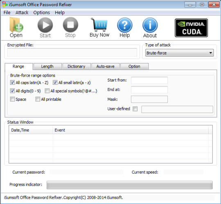The image size is (221, 204).
Task: Click the Date,Time column header
Action: tap(31, 130)
